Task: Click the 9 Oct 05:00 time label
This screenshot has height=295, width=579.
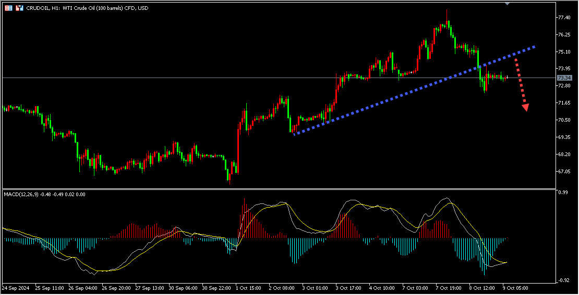Action: [x=516, y=288]
